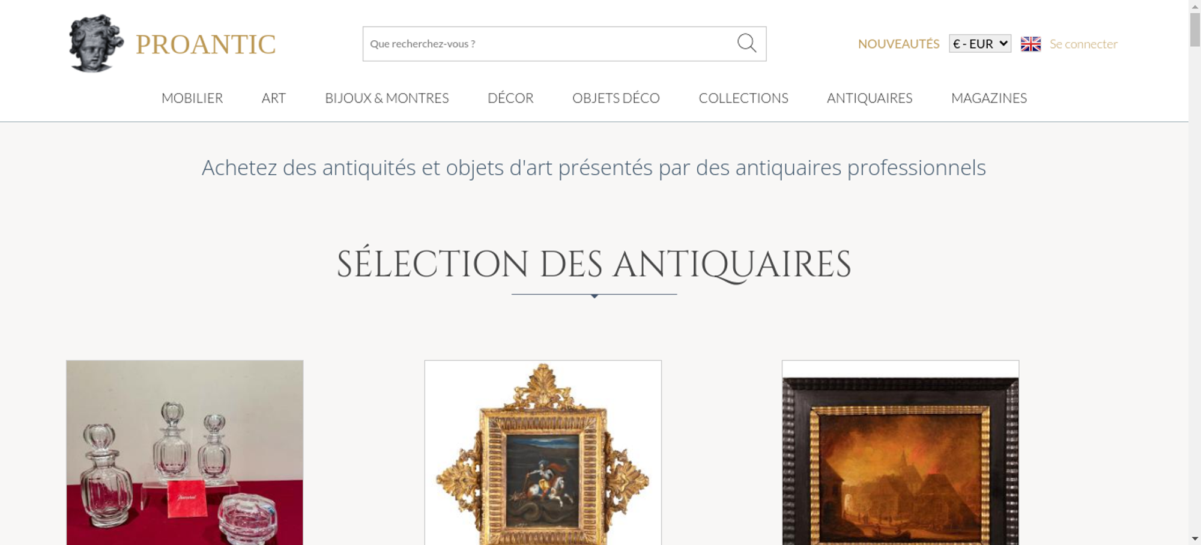Click the Se connecter login link
The width and height of the screenshot is (1201, 545).
(1083, 44)
